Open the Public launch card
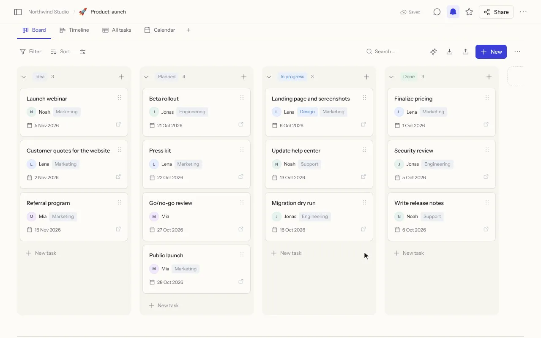541x338 pixels. pyautogui.click(x=197, y=269)
